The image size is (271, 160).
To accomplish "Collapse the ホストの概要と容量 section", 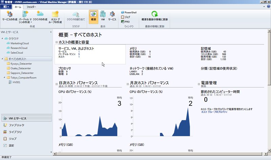I will 57,42.
